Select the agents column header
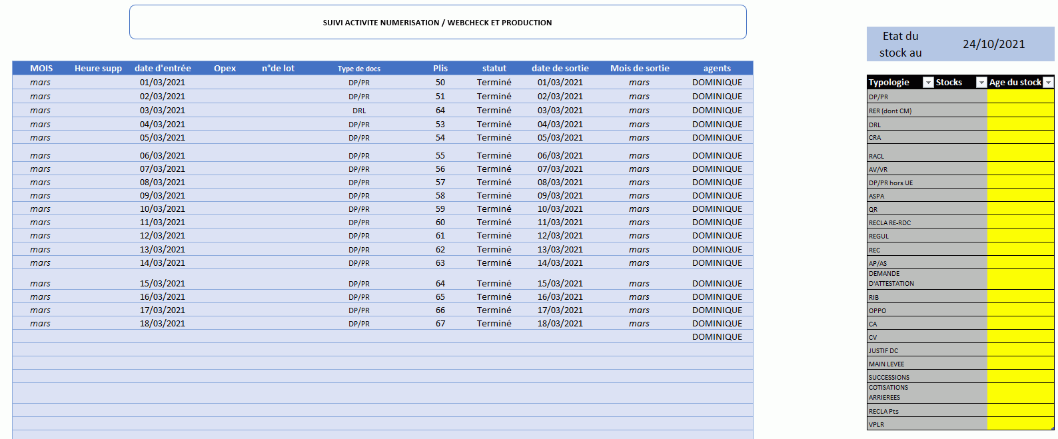The image size is (1058, 439). coord(717,68)
